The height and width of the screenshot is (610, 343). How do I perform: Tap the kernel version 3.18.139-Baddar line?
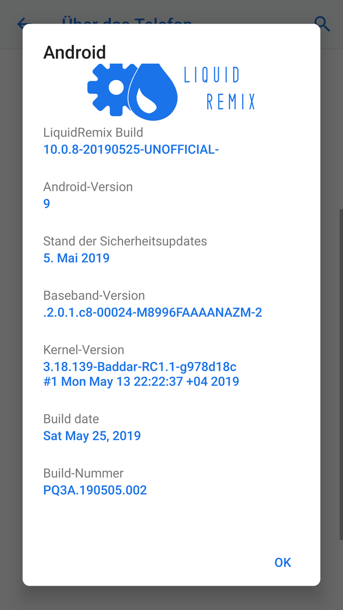[x=140, y=367]
